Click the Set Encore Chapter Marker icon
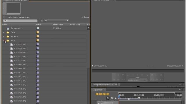Image resolution: width=186 pixels, height=104 pixels. [112, 98]
